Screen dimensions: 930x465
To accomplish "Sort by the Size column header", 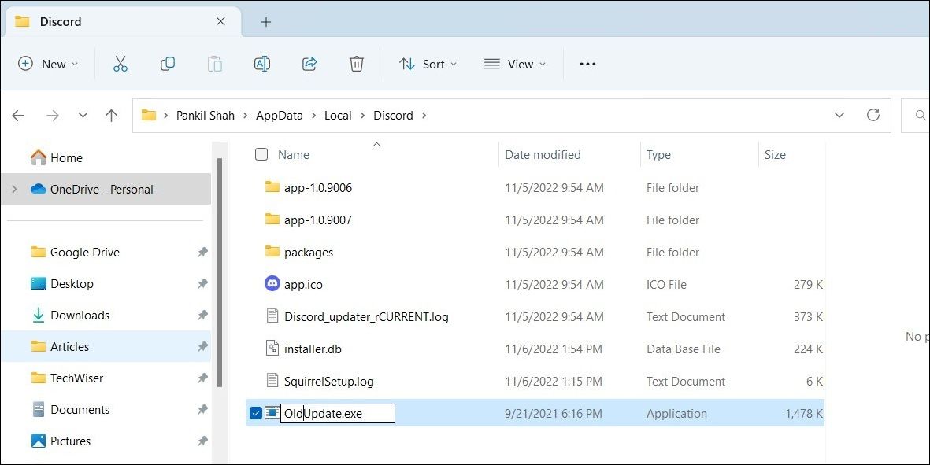I will pos(775,154).
